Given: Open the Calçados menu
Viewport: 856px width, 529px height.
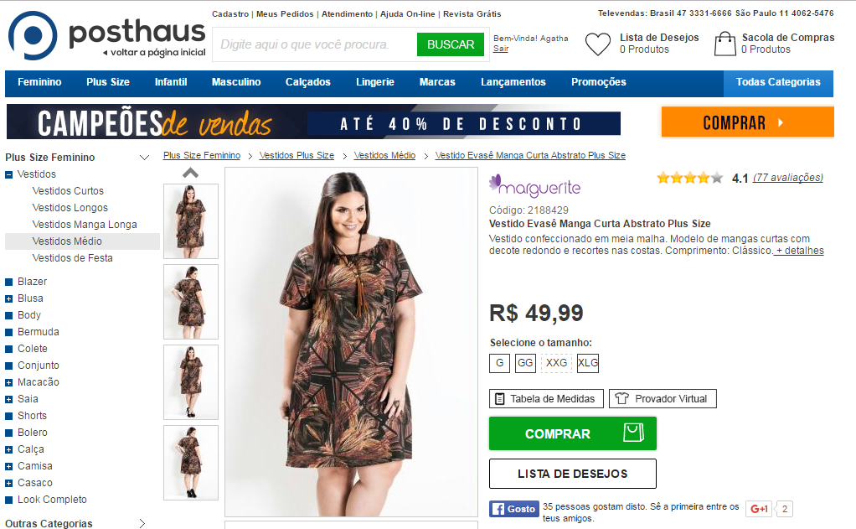Looking at the screenshot, I should (308, 82).
